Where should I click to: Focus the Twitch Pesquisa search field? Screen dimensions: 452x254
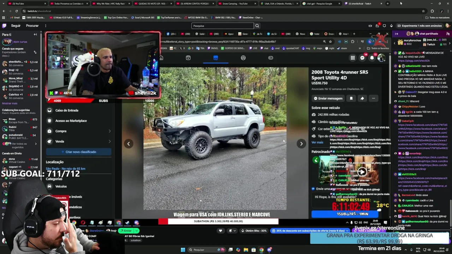pos(222,26)
